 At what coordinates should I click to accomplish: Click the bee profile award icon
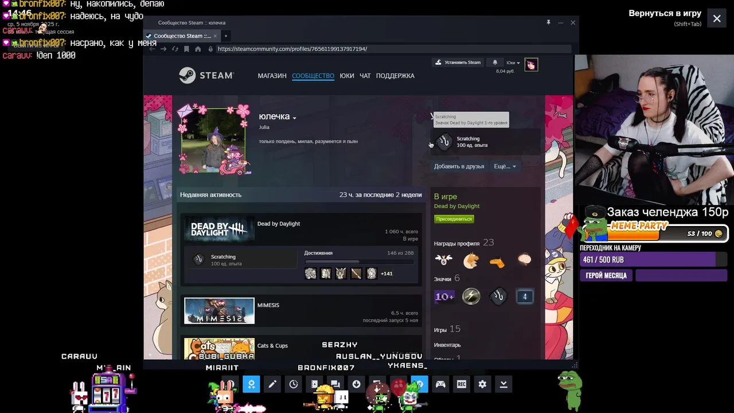(x=443, y=260)
